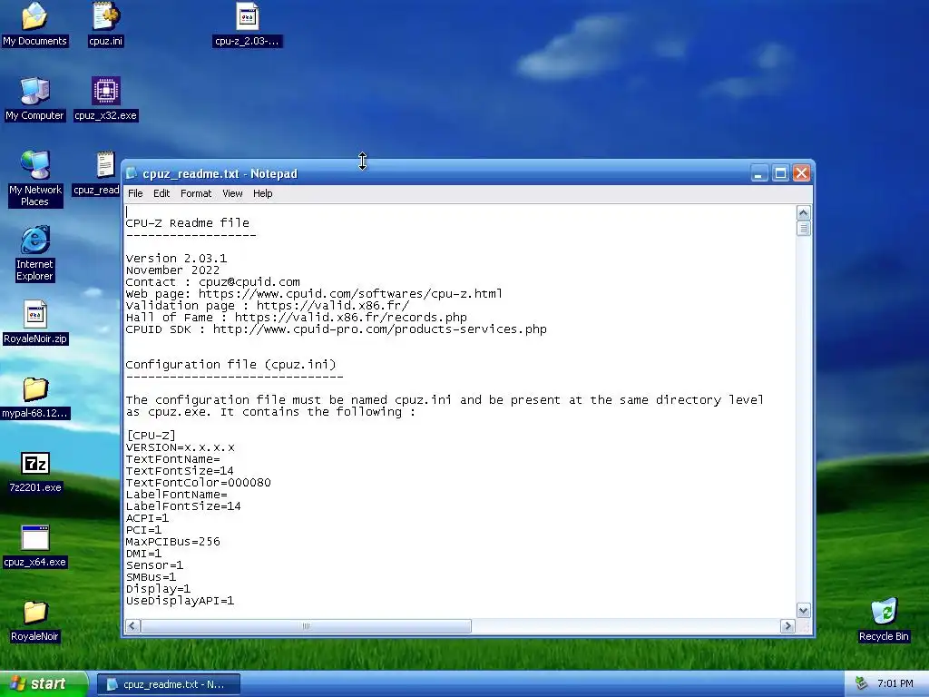Click the 'VERSION=x.x.x.x' line
The height and width of the screenshot is (697, 929).
point(181,447)
